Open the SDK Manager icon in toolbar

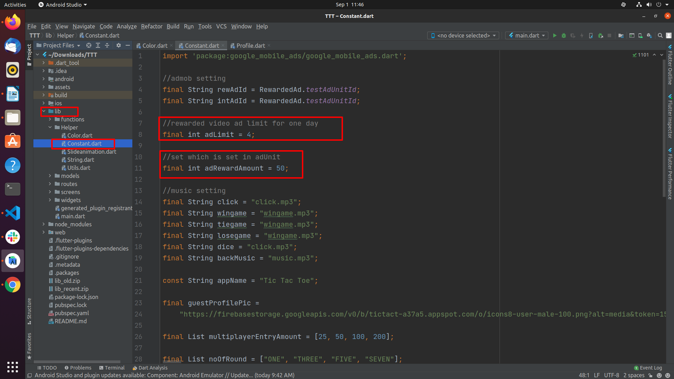[649, 35]
